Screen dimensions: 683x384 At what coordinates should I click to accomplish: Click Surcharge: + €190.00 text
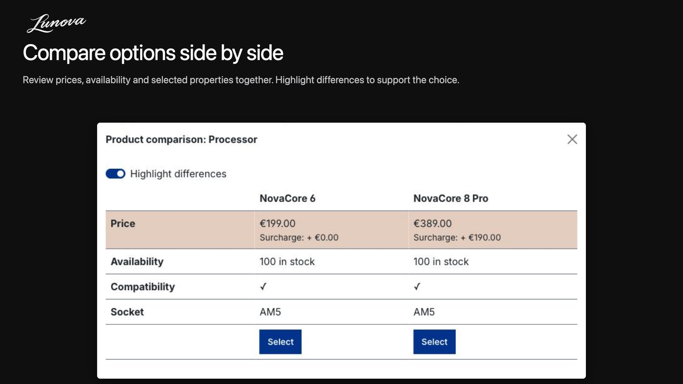(x=457, y=238)
